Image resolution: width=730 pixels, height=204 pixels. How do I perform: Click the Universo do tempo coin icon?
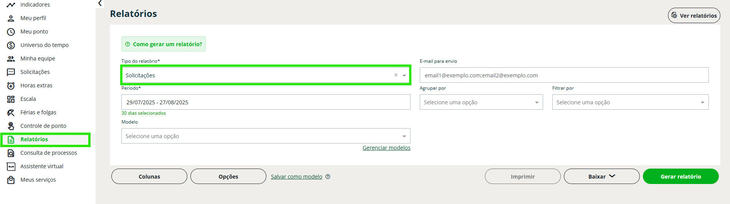pyautogui.click(x=11, y=45)
